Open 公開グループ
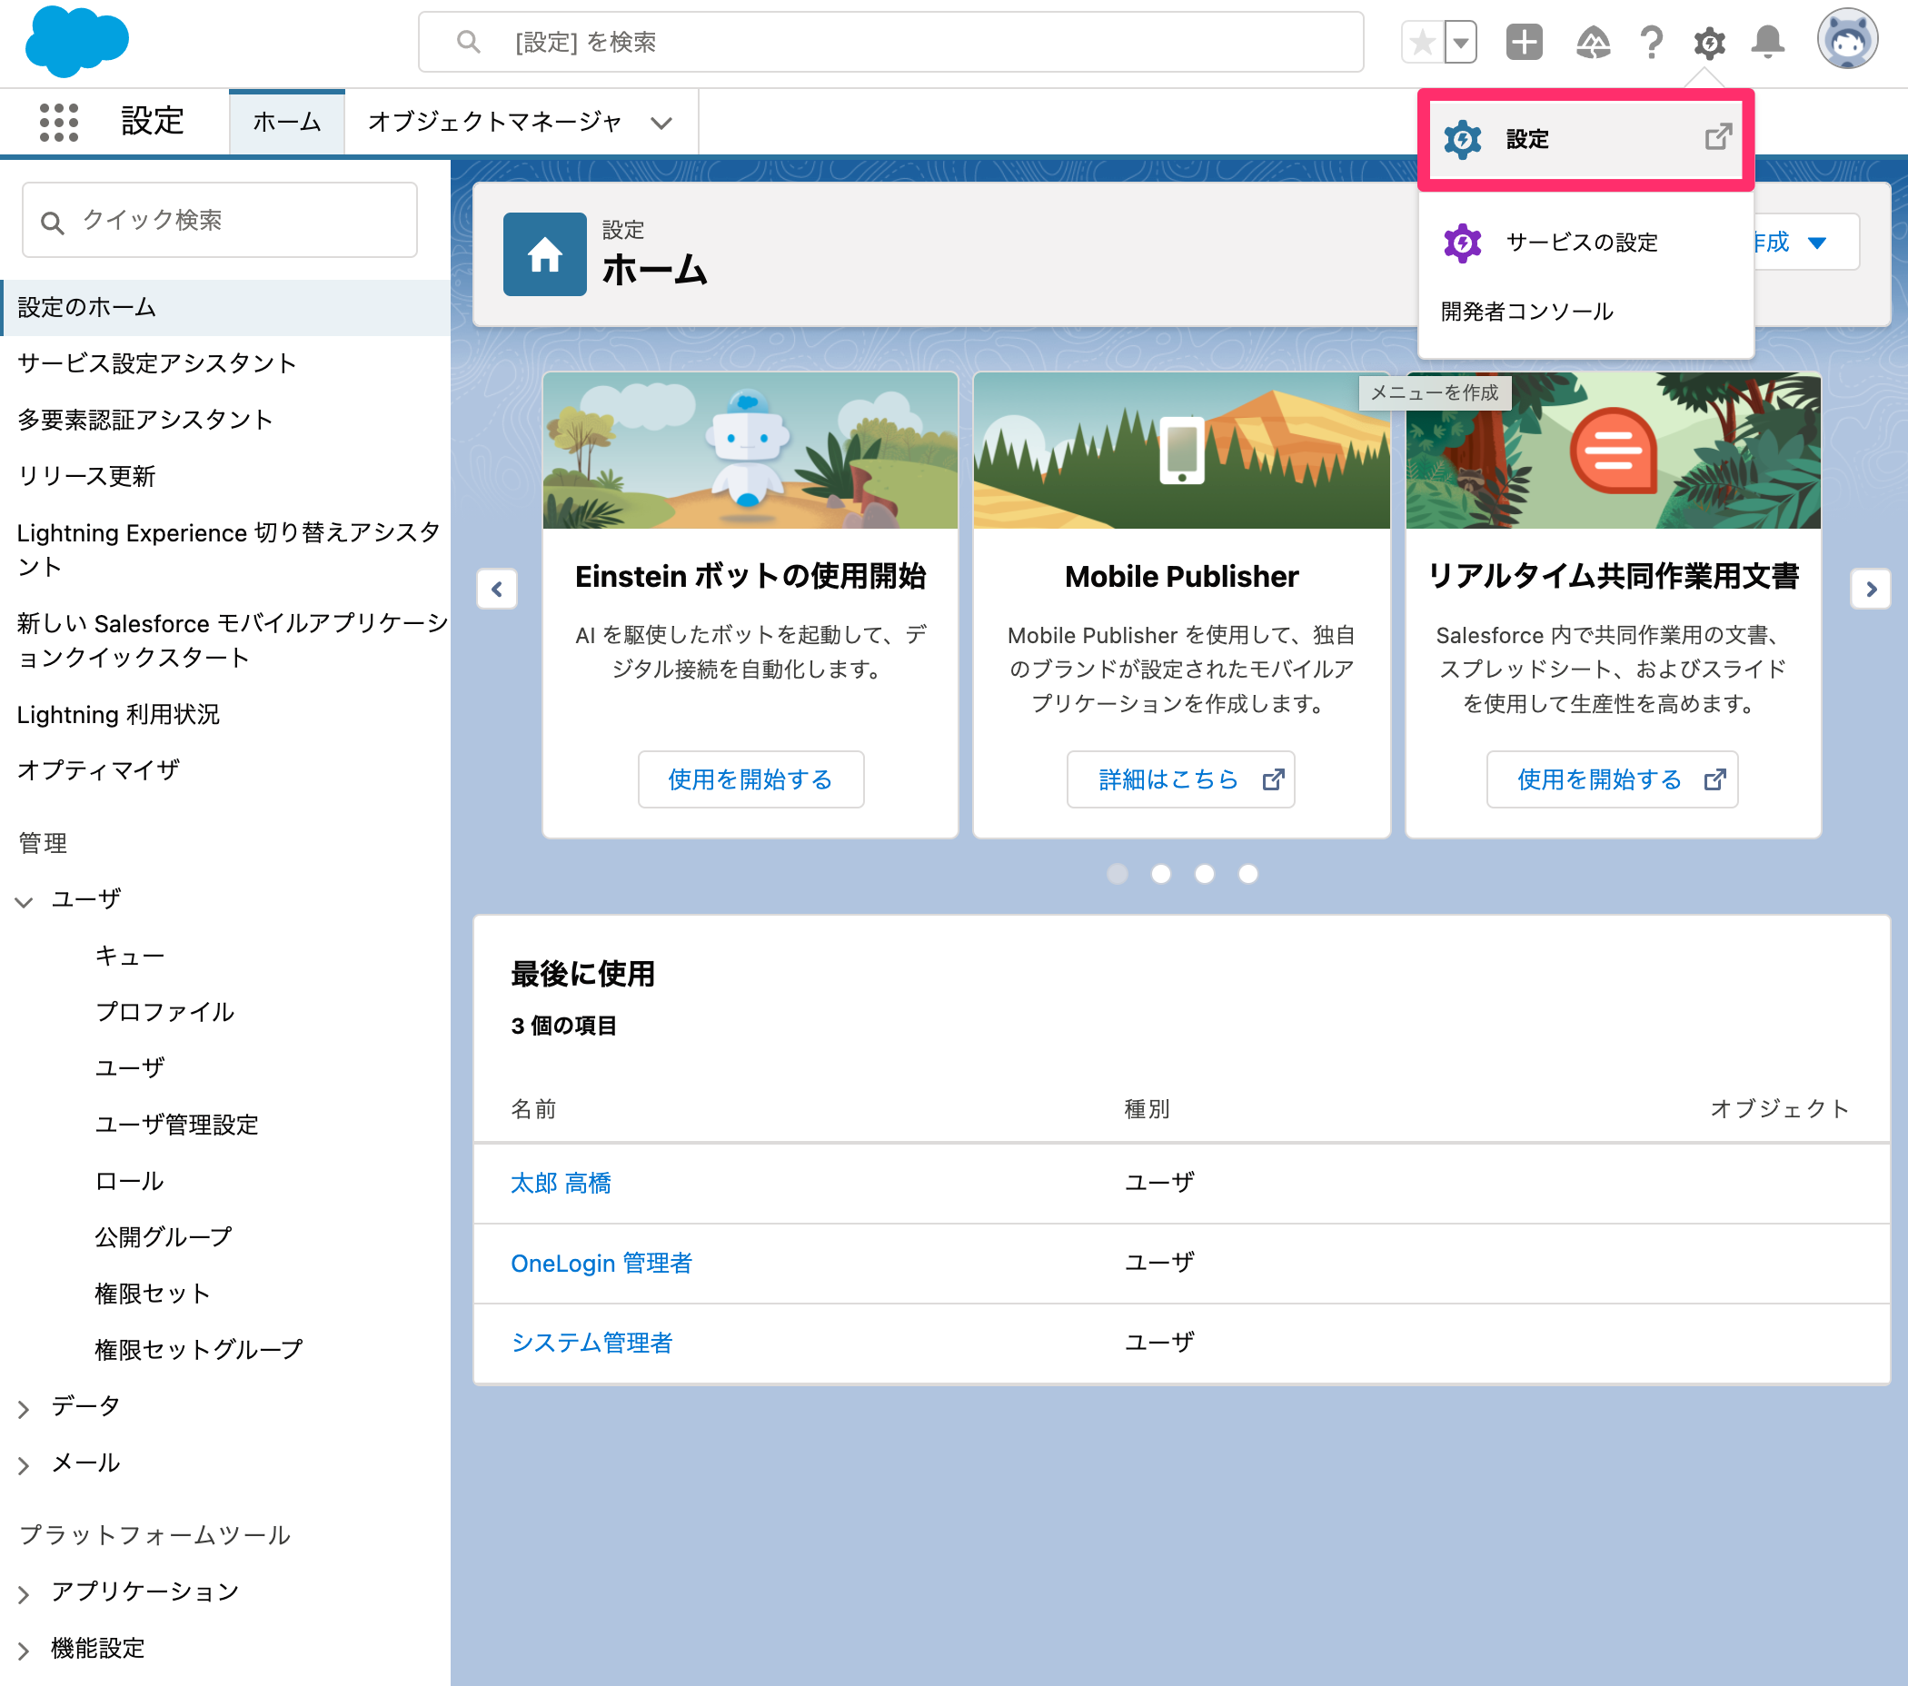Viewport: 1908px width, 1686px height. pos(164,1237)
